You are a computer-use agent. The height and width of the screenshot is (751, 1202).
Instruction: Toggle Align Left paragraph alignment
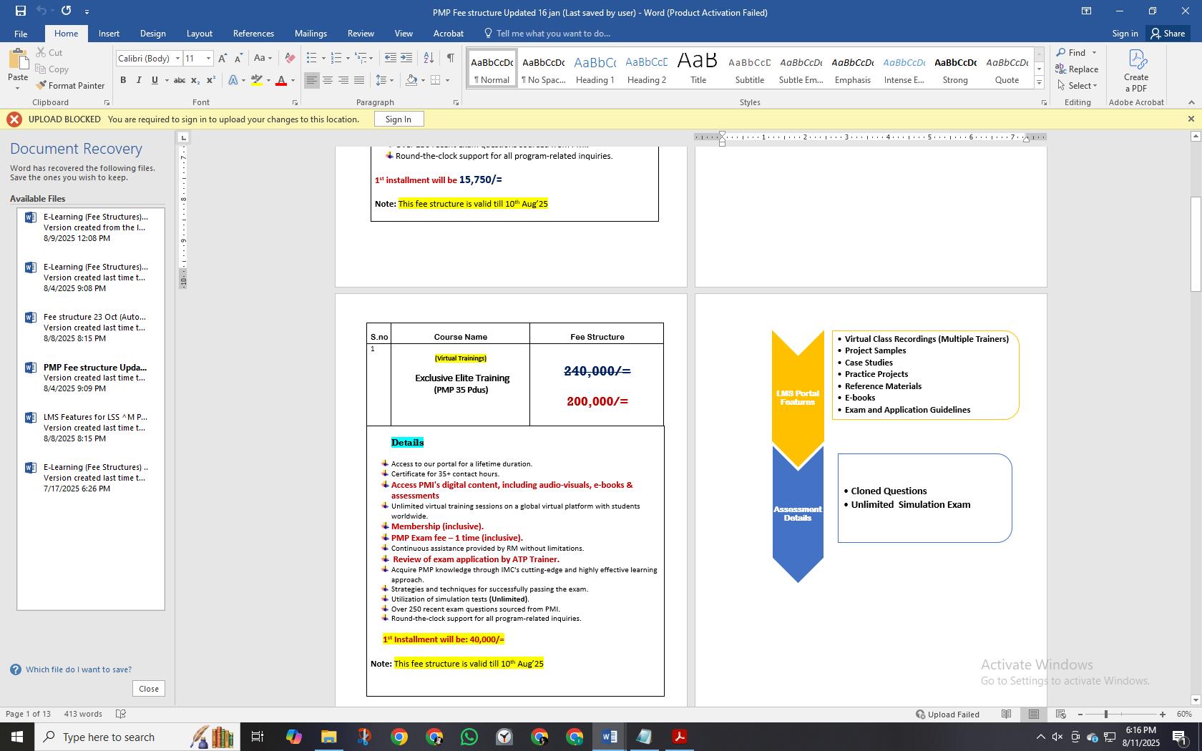click(x=311, y=81)
